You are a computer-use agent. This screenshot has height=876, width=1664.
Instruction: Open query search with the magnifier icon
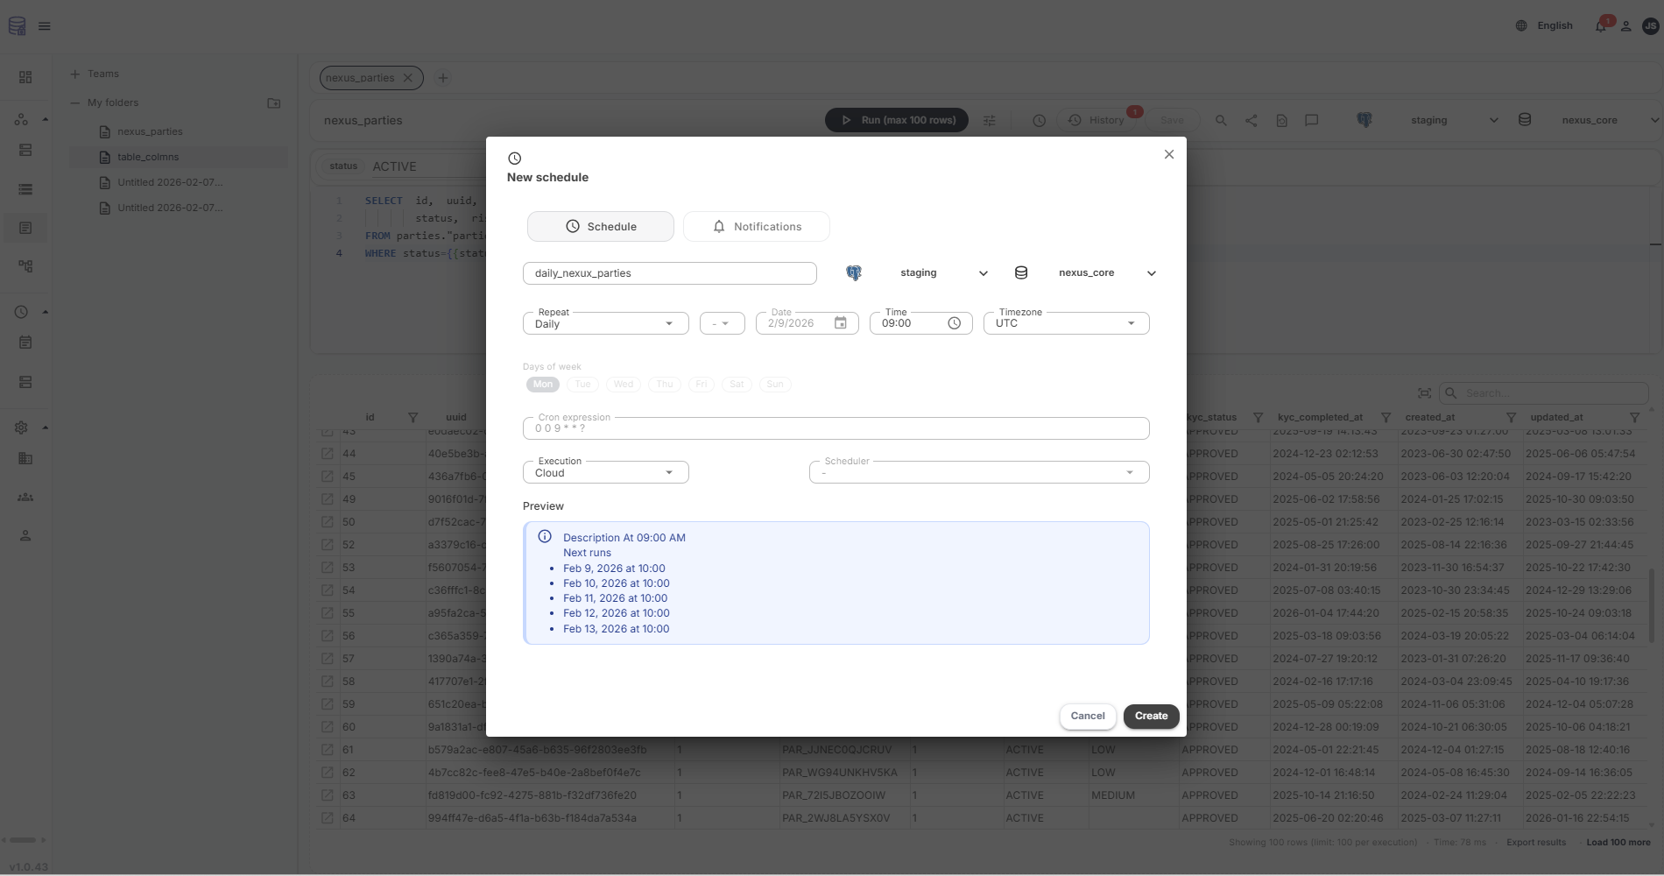coord(1221,120)
